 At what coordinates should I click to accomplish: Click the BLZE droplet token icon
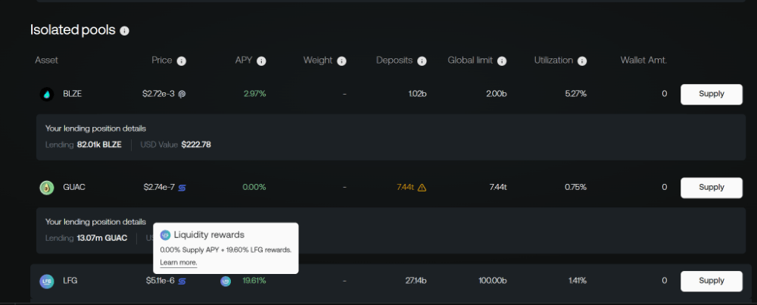coord(47,94)
